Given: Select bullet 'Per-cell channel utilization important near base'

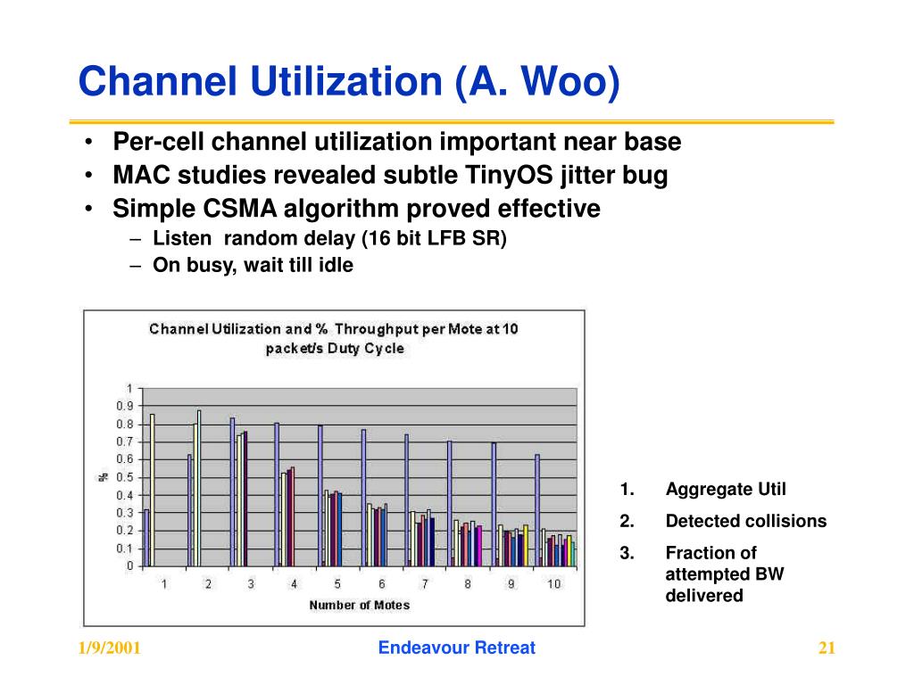Looking at the screenshot, I should click(x=397, y=142).
